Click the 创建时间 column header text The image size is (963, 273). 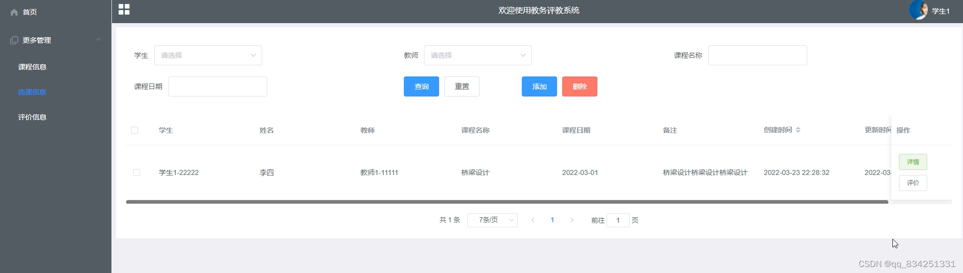[x=778, y=130]
